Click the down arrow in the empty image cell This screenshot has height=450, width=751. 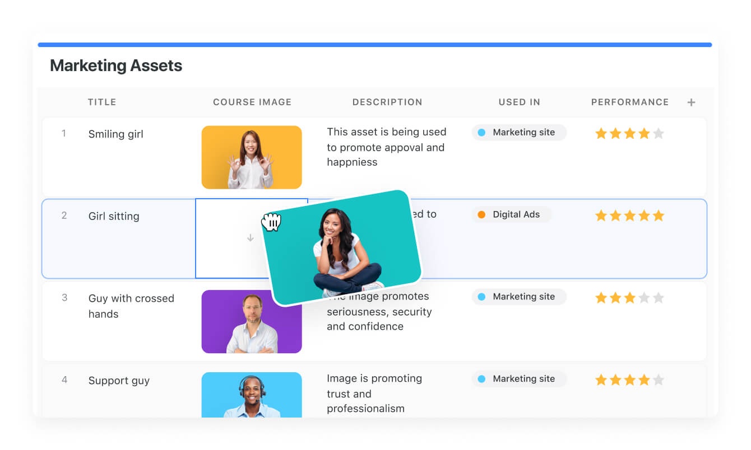pyautogui.click(x=251, y=238)
